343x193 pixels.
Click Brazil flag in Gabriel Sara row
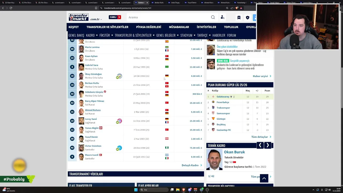pos(167,67)
